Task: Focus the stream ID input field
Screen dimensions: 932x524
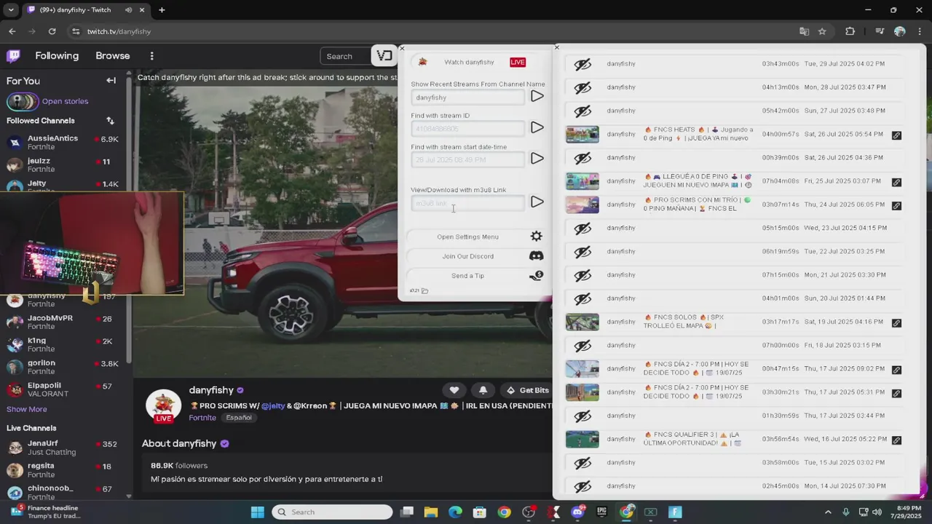Action: click(467, 129)
